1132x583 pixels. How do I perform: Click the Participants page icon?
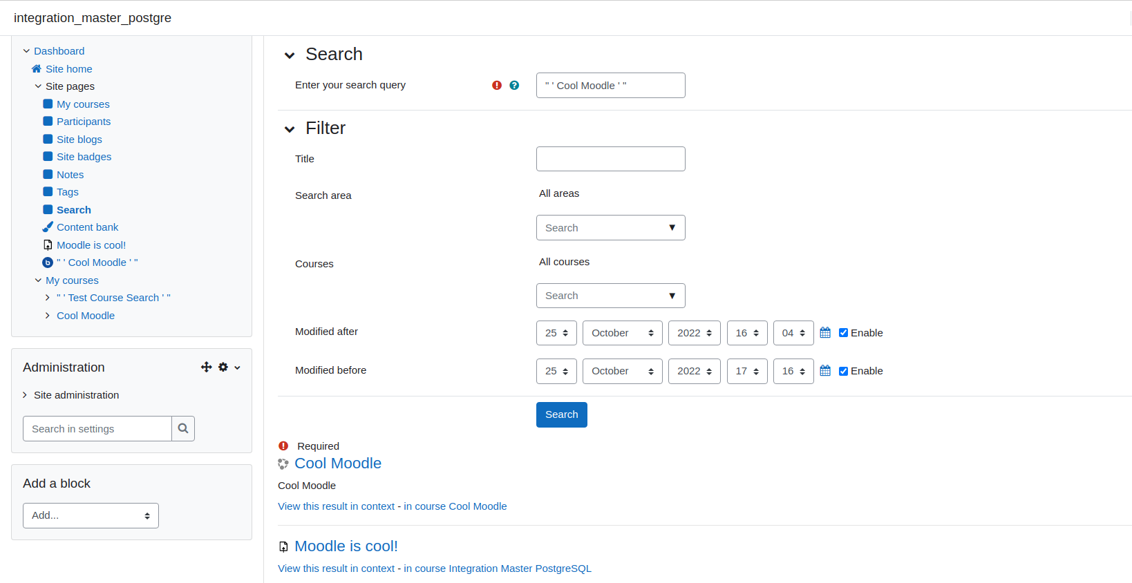(48, 121)
